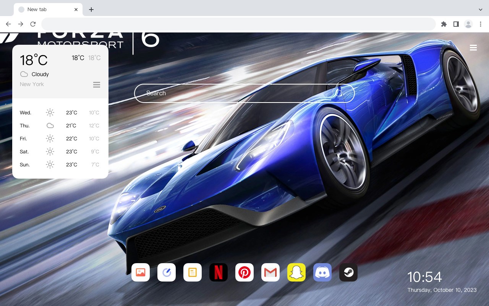Open the Discord shortcut

[x=322, y=272]
